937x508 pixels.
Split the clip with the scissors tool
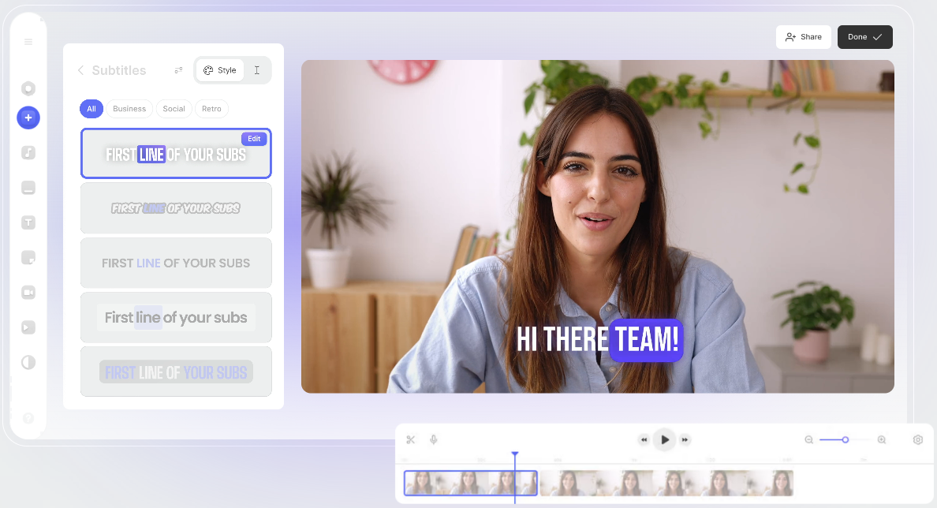point(410,439)
